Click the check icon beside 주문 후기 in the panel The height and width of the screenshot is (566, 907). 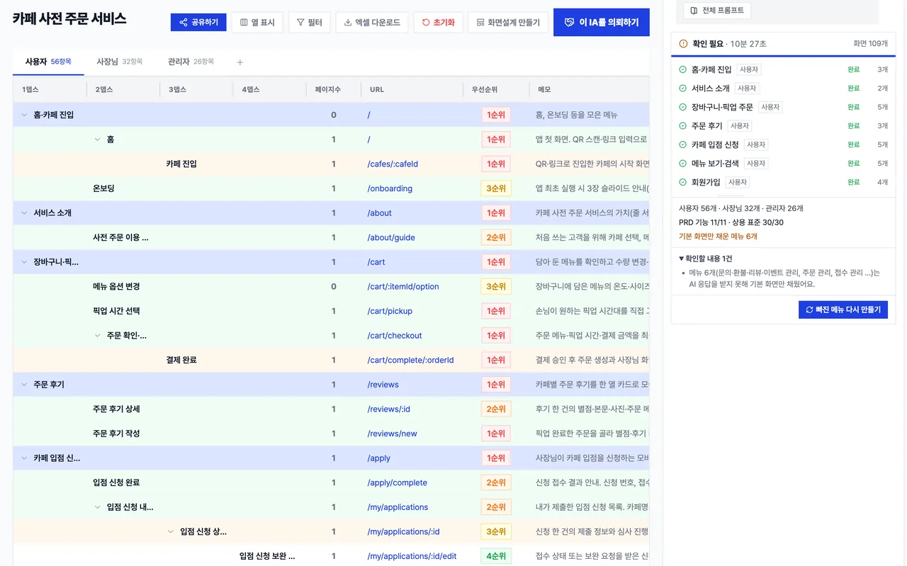point(683,126)
